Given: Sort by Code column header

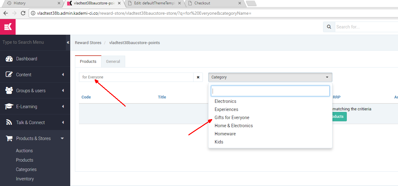Looking at the screenshot, I should tap(86, 97).
